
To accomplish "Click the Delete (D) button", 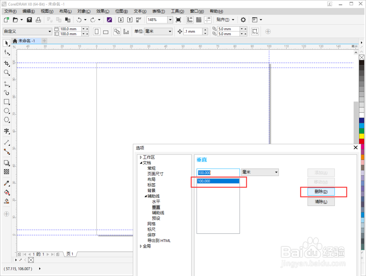I will click(x=321, y=192).
